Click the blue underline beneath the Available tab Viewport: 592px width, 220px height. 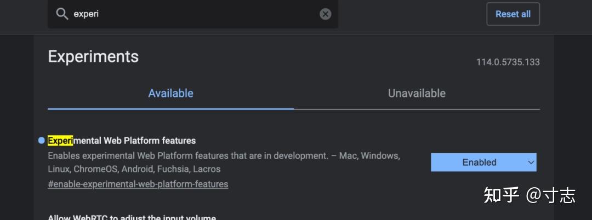[x=170, y=108]
